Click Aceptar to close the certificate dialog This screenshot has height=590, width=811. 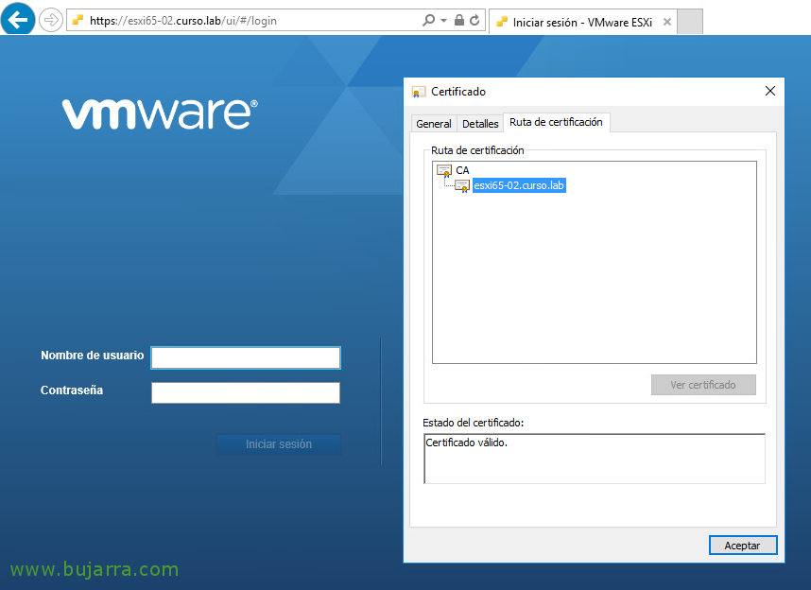click(743, 546)
